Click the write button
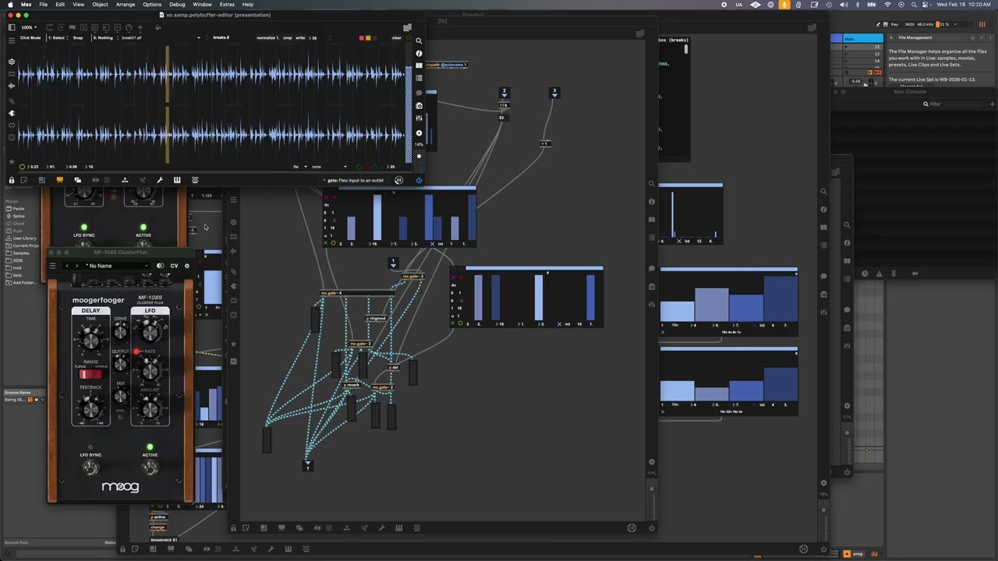The height and width of the screenshot is (561, 998). click(300, 37)
